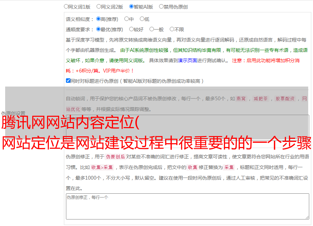Click the 语义相似度 label
The image size is (313, 226).
point(80,19)
